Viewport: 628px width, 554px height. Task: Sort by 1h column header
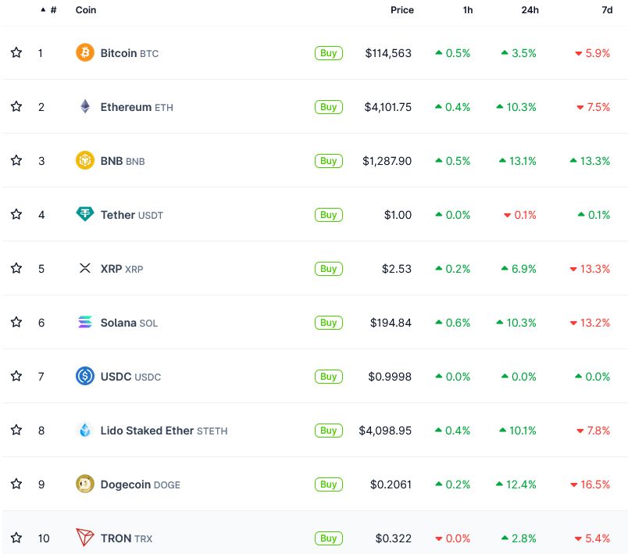point(467,10)
